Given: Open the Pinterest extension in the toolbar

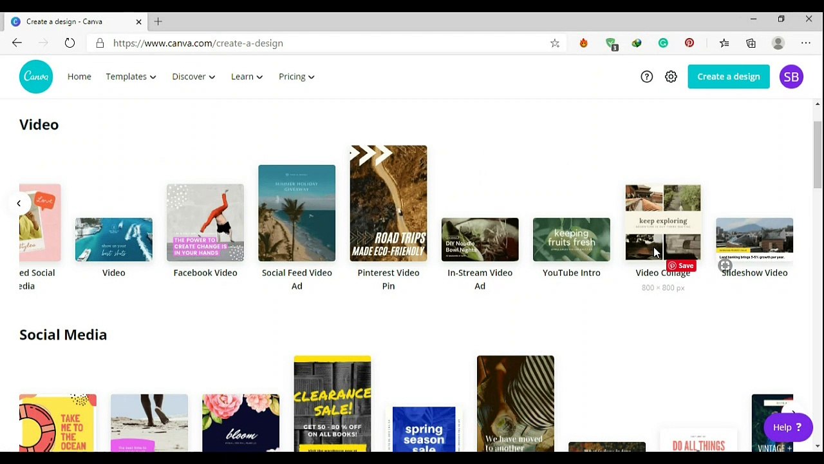Looking at the screenshot, I should point(689,43).
